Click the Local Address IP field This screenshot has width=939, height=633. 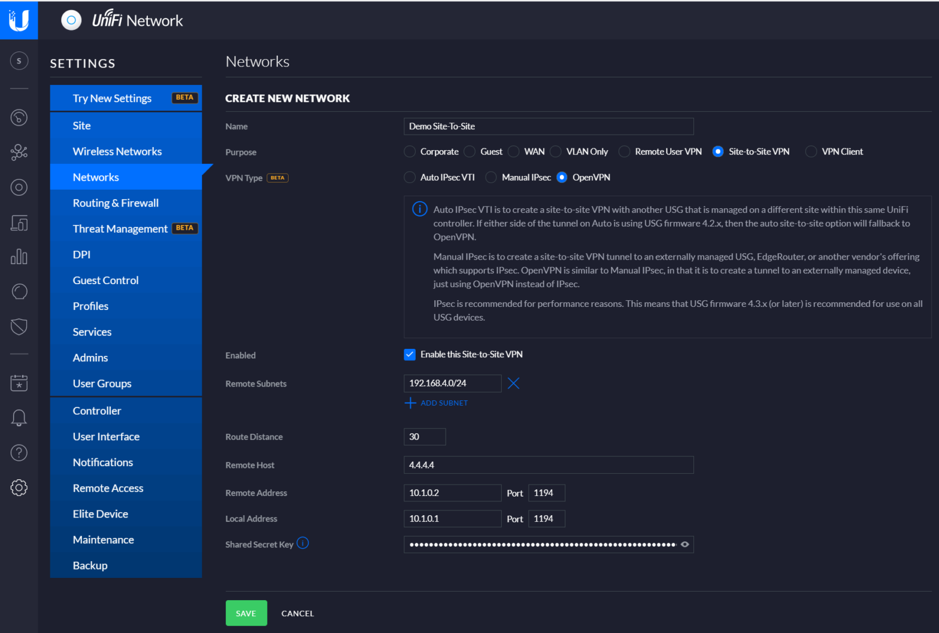[453, 519]
